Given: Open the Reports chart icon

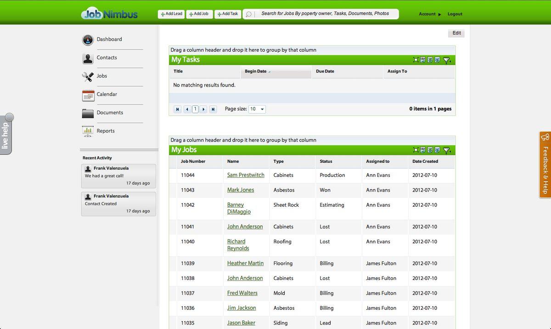Looking at the screenshot, I should click(88, 132).
